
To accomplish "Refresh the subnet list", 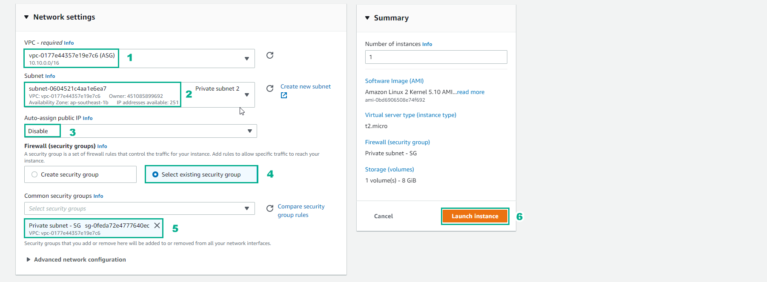I will pyautogui.click(x=270, y=88).
